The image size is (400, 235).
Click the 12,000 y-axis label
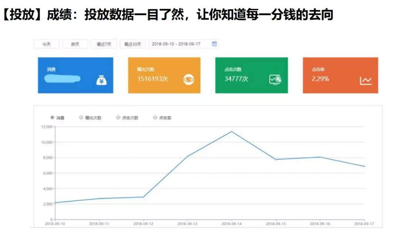[x=47, y=127]
